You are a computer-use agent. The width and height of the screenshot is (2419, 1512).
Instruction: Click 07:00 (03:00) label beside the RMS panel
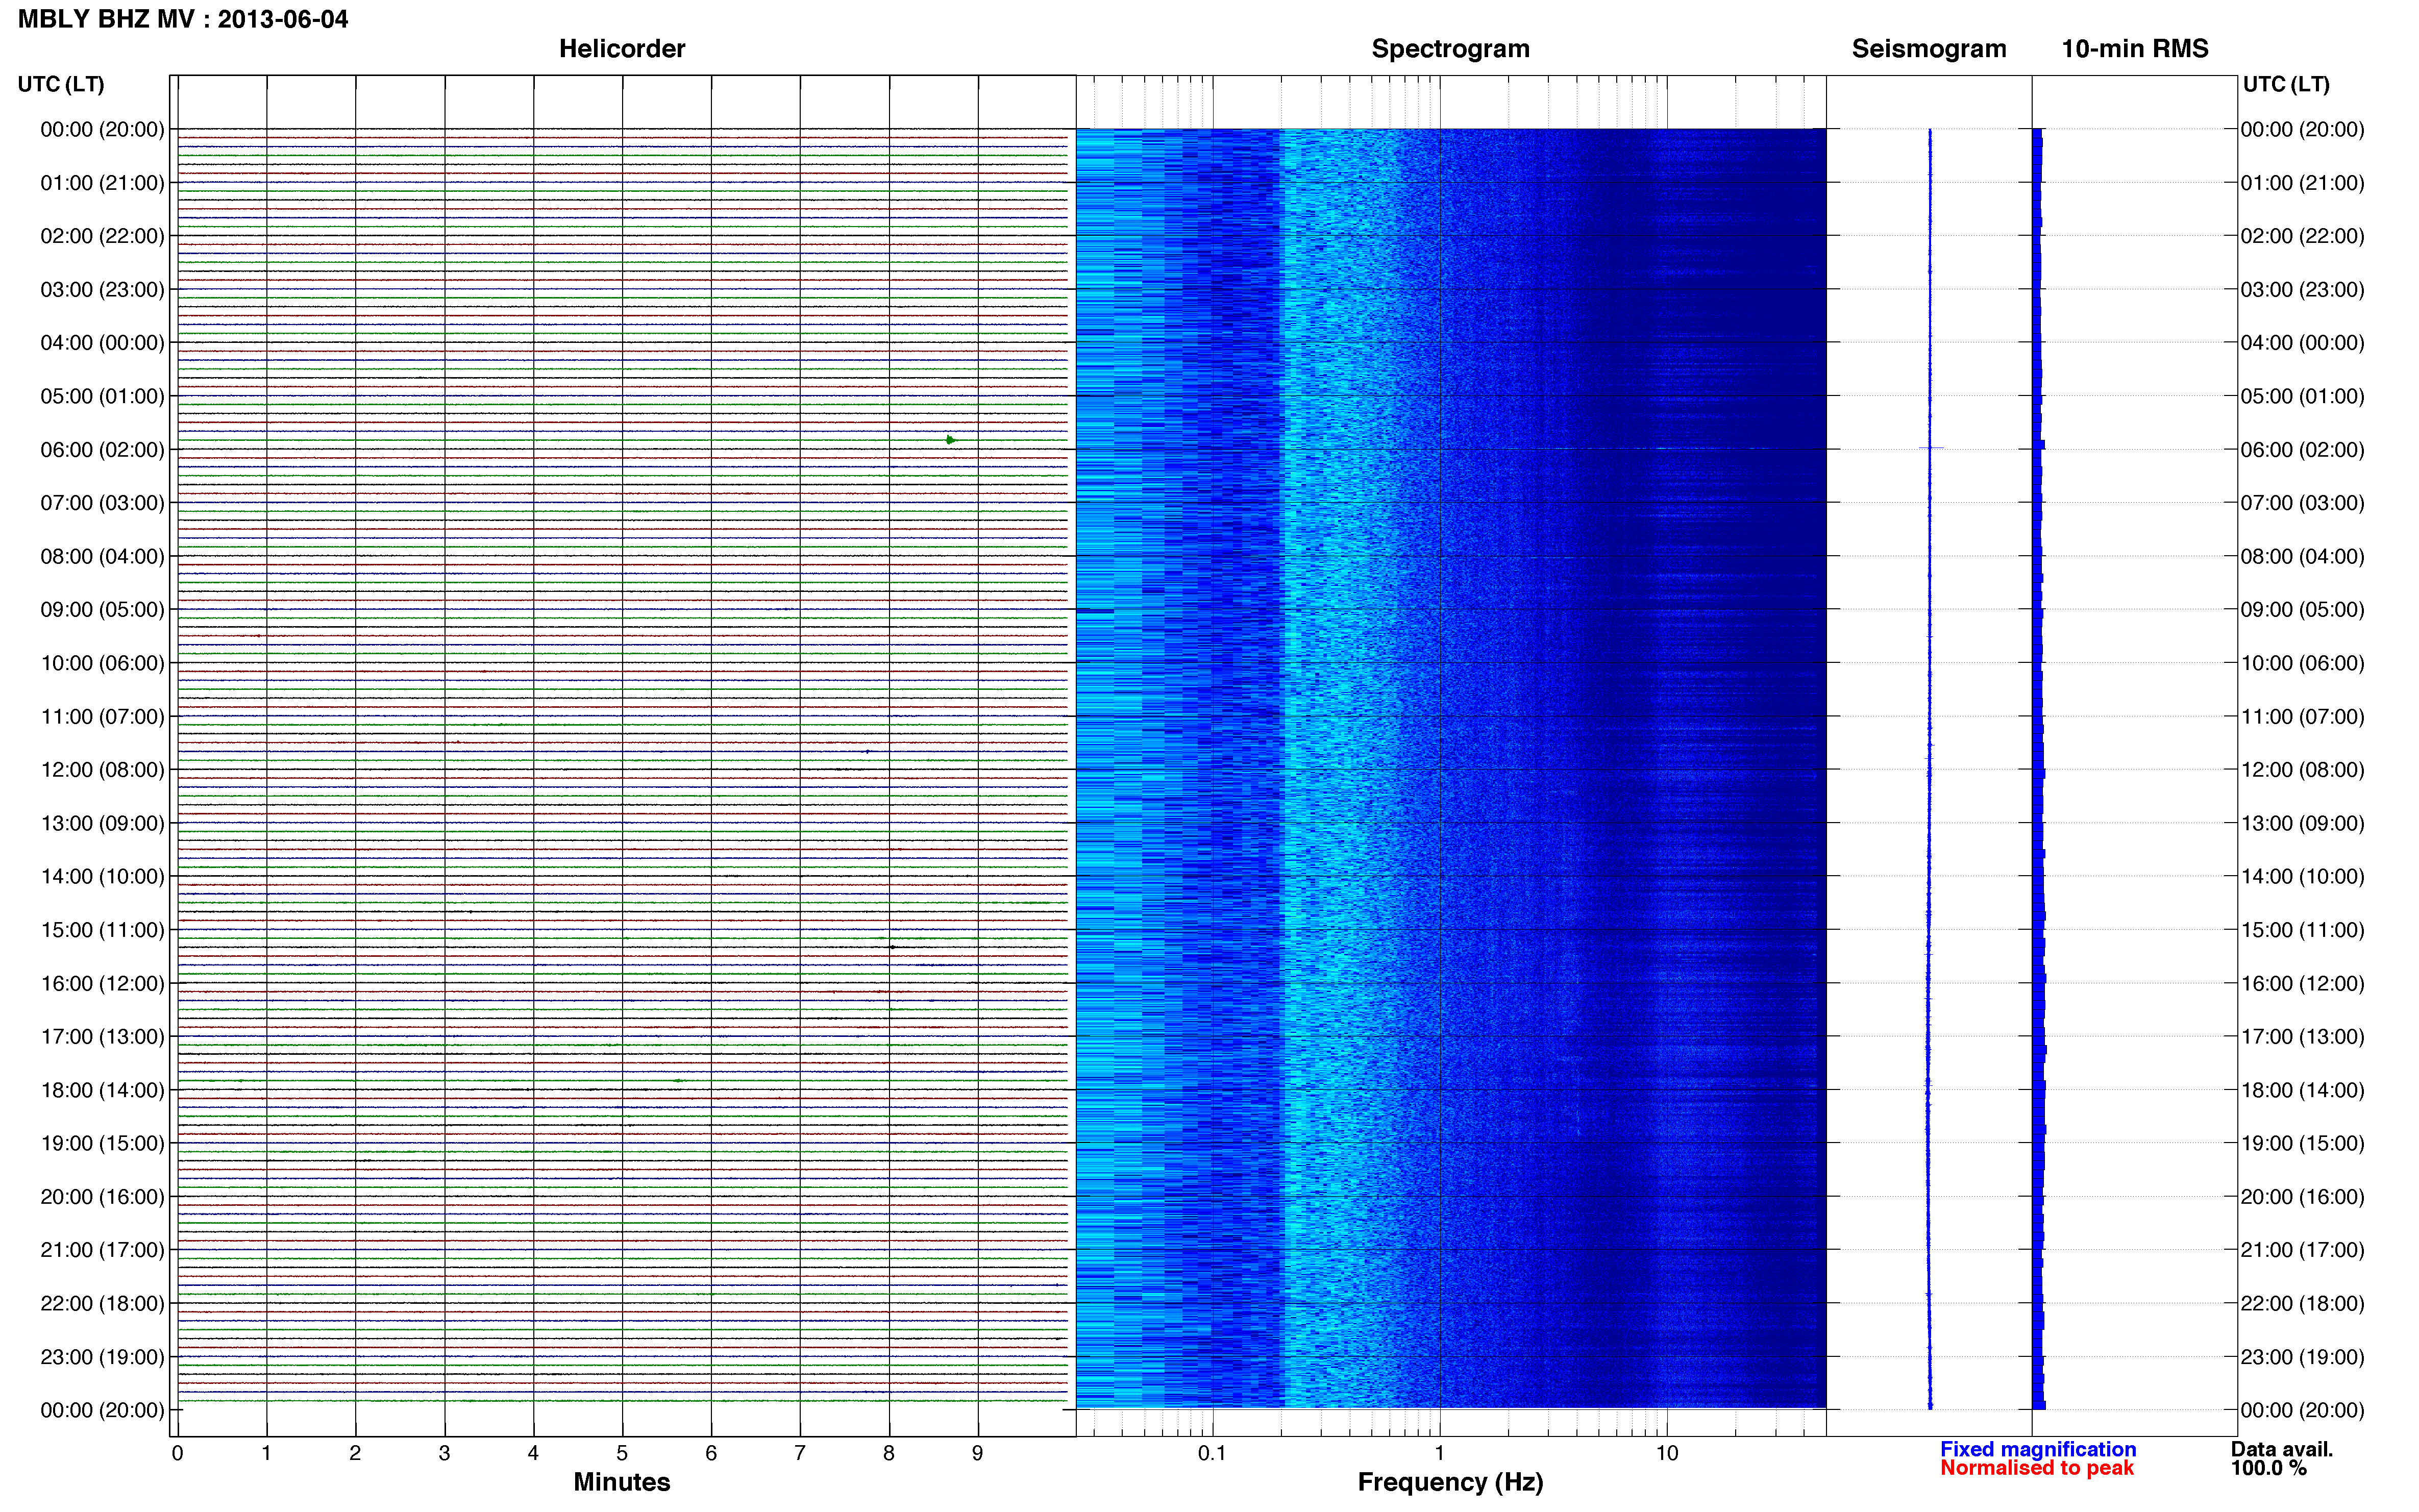(x=2302, y=503)
